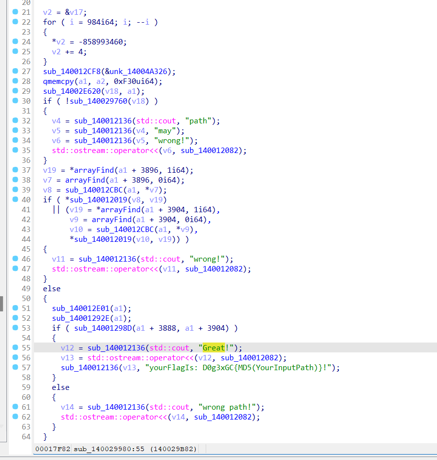Viewport: 437px width, 460px height.
Task: Set breakpoint marker beside line 24
Action: tap(15, 41)
